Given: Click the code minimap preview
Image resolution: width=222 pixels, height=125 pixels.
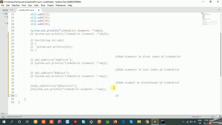Looking at the screenshot, I should (x=210, y=19).
